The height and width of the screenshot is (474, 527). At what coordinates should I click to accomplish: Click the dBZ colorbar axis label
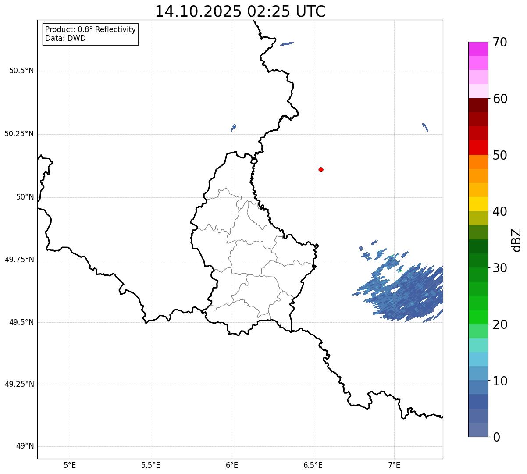516,240
